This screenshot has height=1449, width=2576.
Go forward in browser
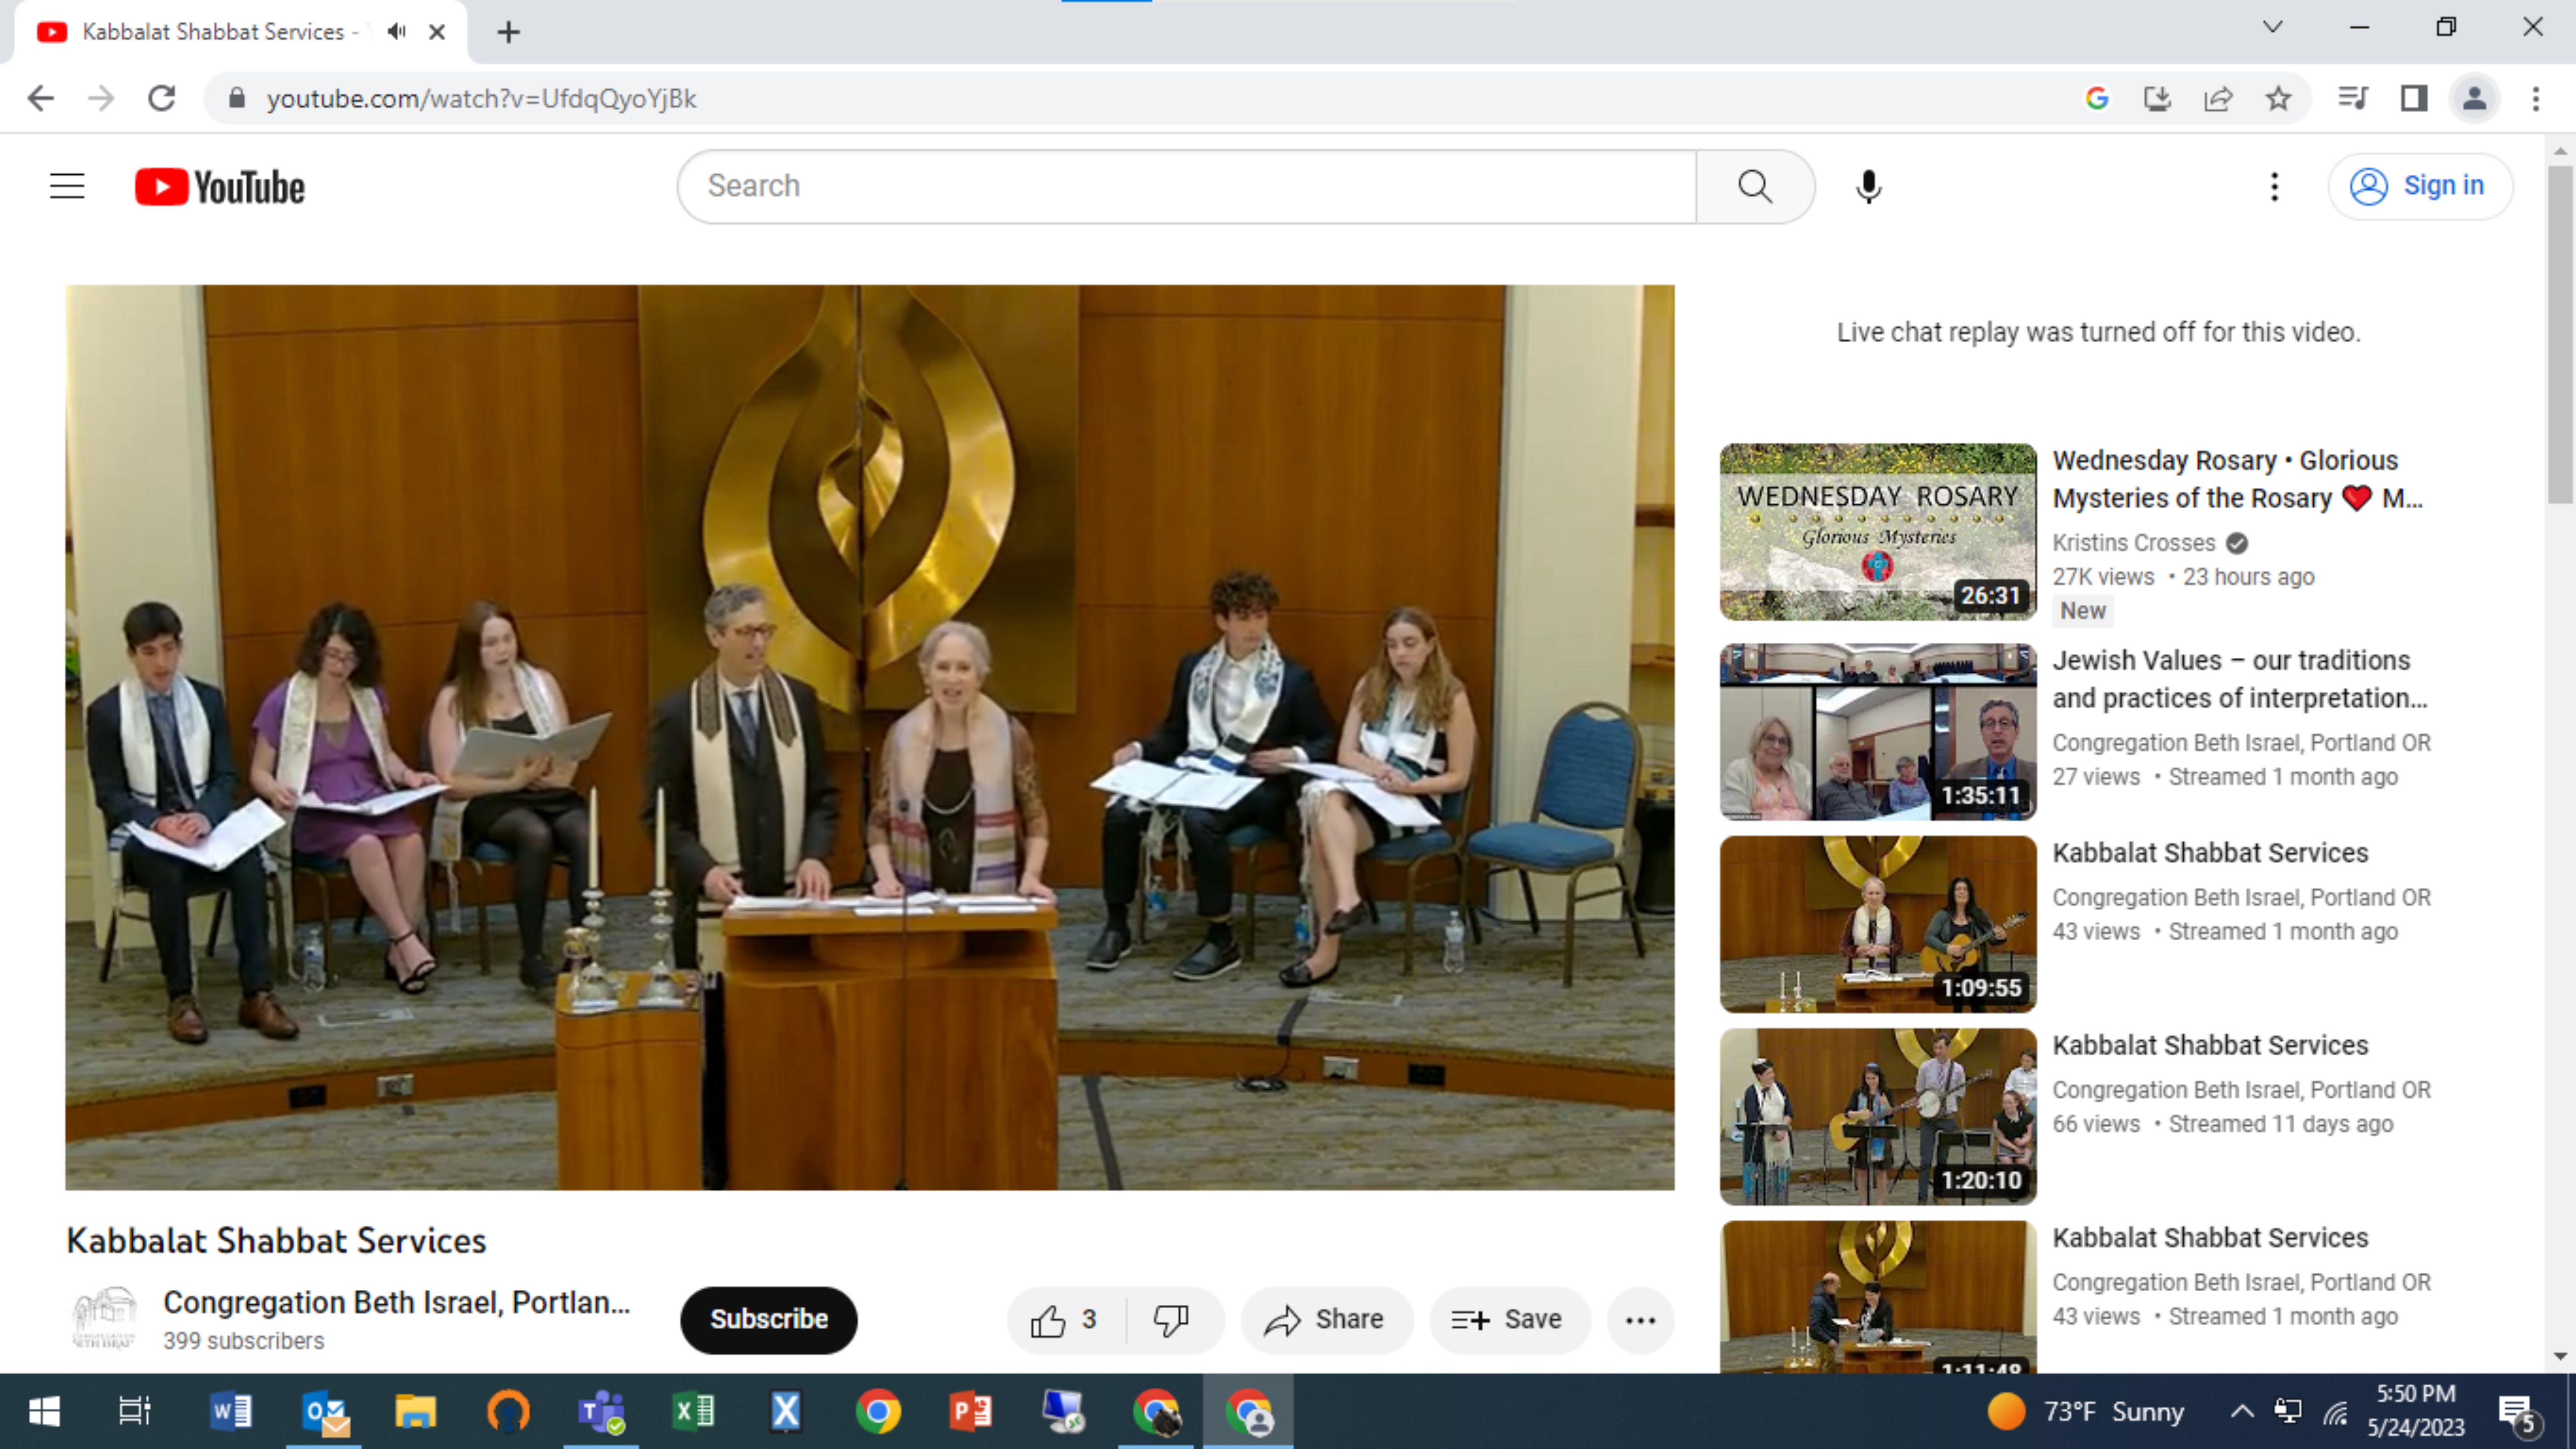(x=101, y=98)
